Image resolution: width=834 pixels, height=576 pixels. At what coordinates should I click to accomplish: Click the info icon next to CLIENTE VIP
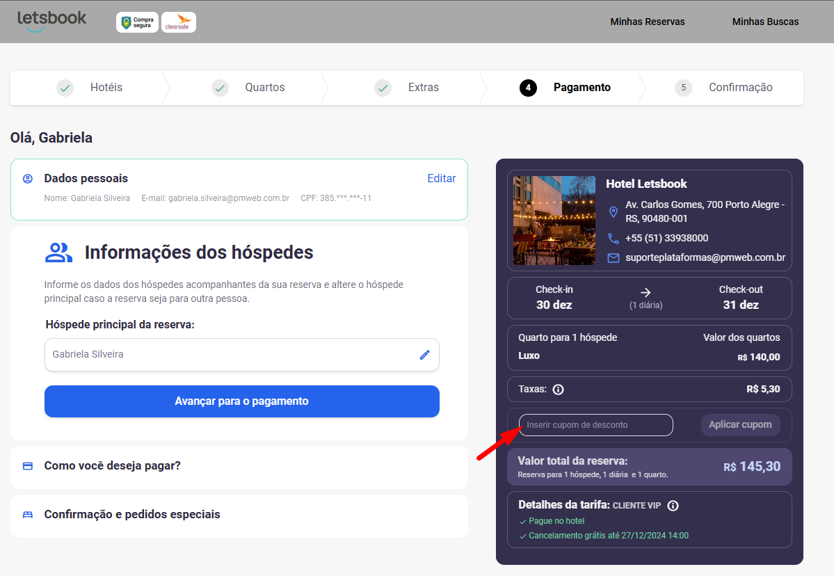tap(673, 506)
